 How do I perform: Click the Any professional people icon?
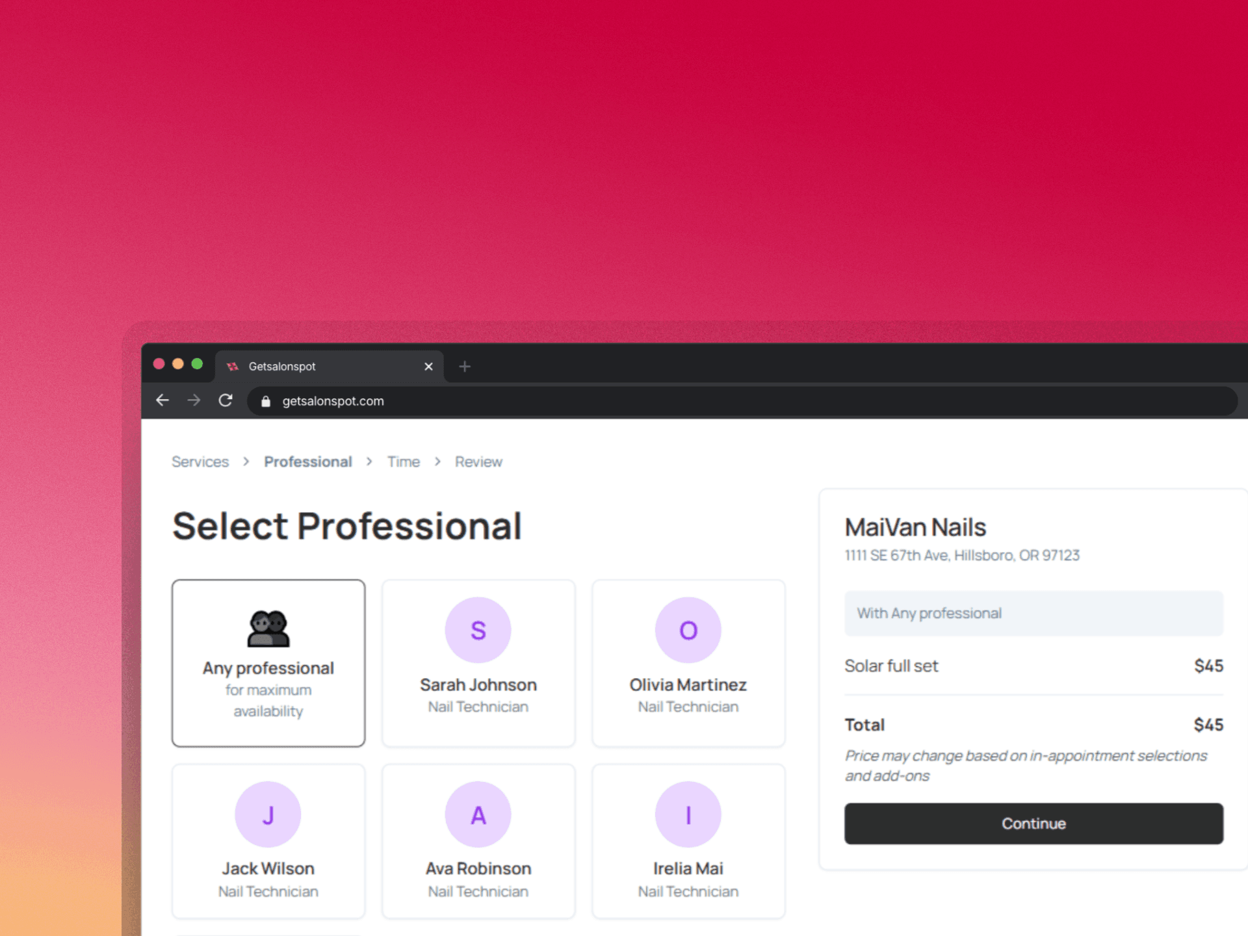pos(268,629)
